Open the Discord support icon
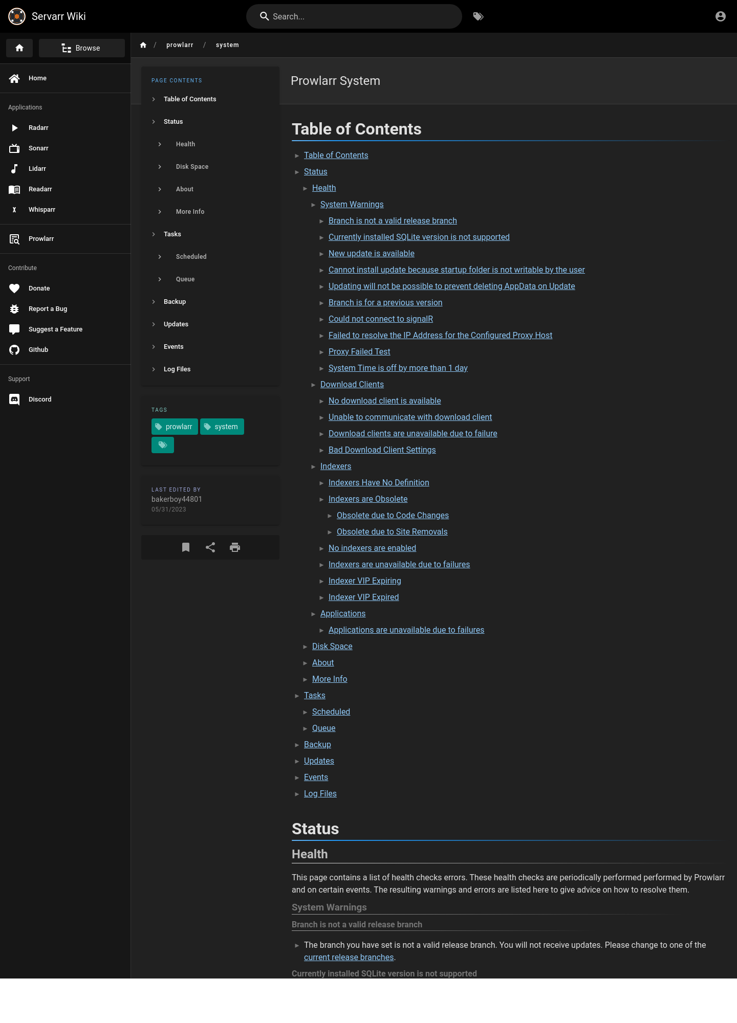The height and width of the screenshot is (1023, 737). coord(14,399)
